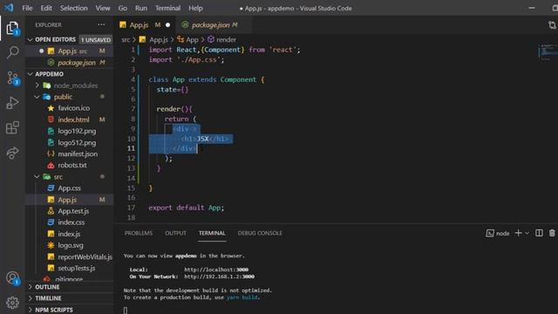Open robots.txt file
This screenshot has width=558, height=314.
(70, 165)
